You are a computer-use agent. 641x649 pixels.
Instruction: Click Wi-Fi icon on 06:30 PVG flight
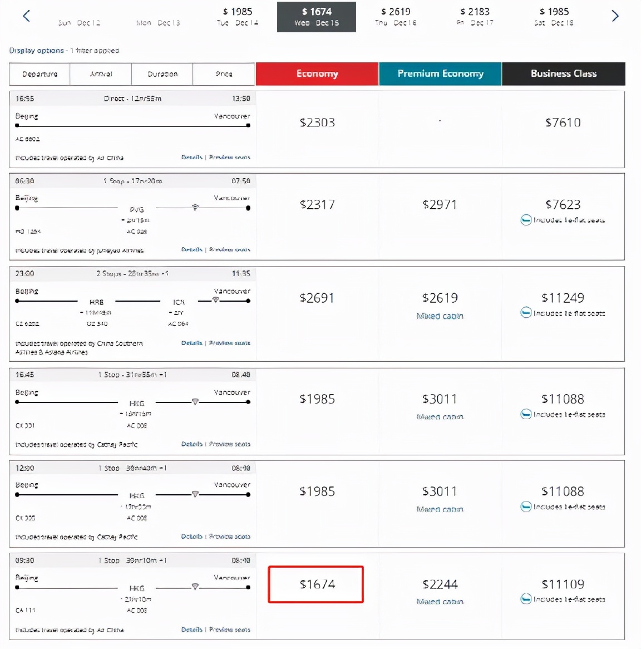coord(195,208)
